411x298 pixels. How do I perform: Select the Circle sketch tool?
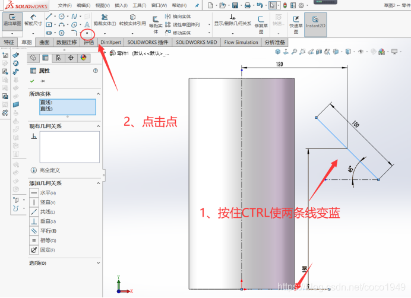(x=62, y=17)
